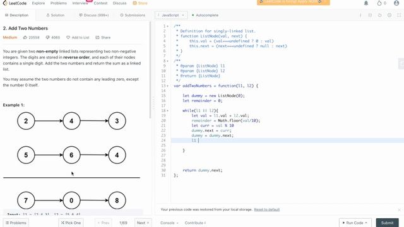Expand the Console panel
Viewport: 404px width, 227px height.
click(x=169, y=223)
